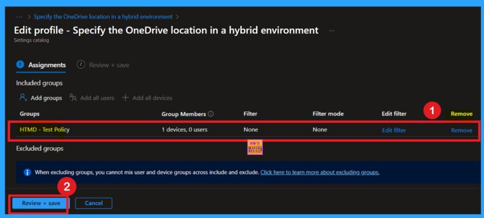
Task: Remove the HTMD - Test Policy group
Action: (461, 130)
